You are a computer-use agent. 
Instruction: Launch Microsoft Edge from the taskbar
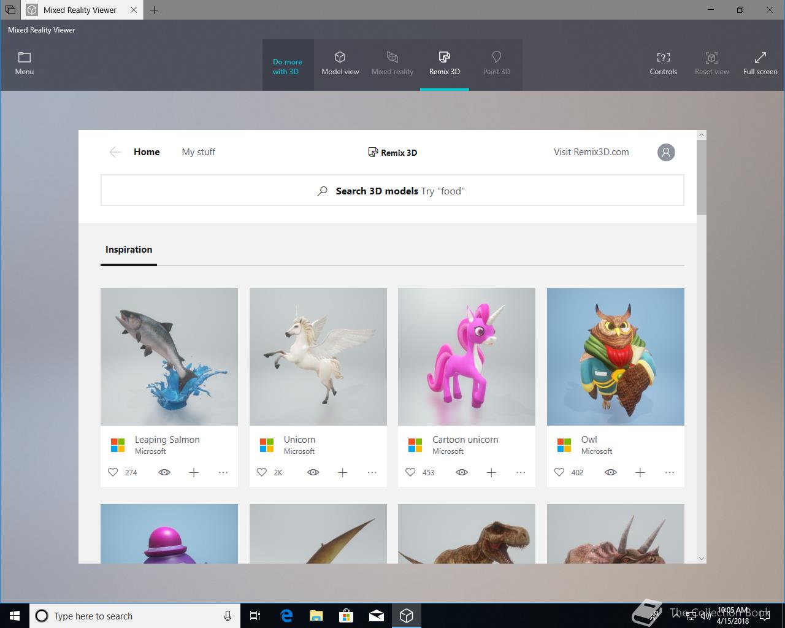point(286,616)
